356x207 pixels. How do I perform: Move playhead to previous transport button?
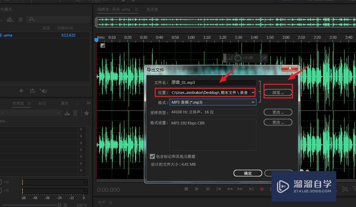pyautogui.click(x=218, y=189)
